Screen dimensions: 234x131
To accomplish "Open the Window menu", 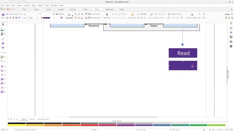I will point(54,5).
